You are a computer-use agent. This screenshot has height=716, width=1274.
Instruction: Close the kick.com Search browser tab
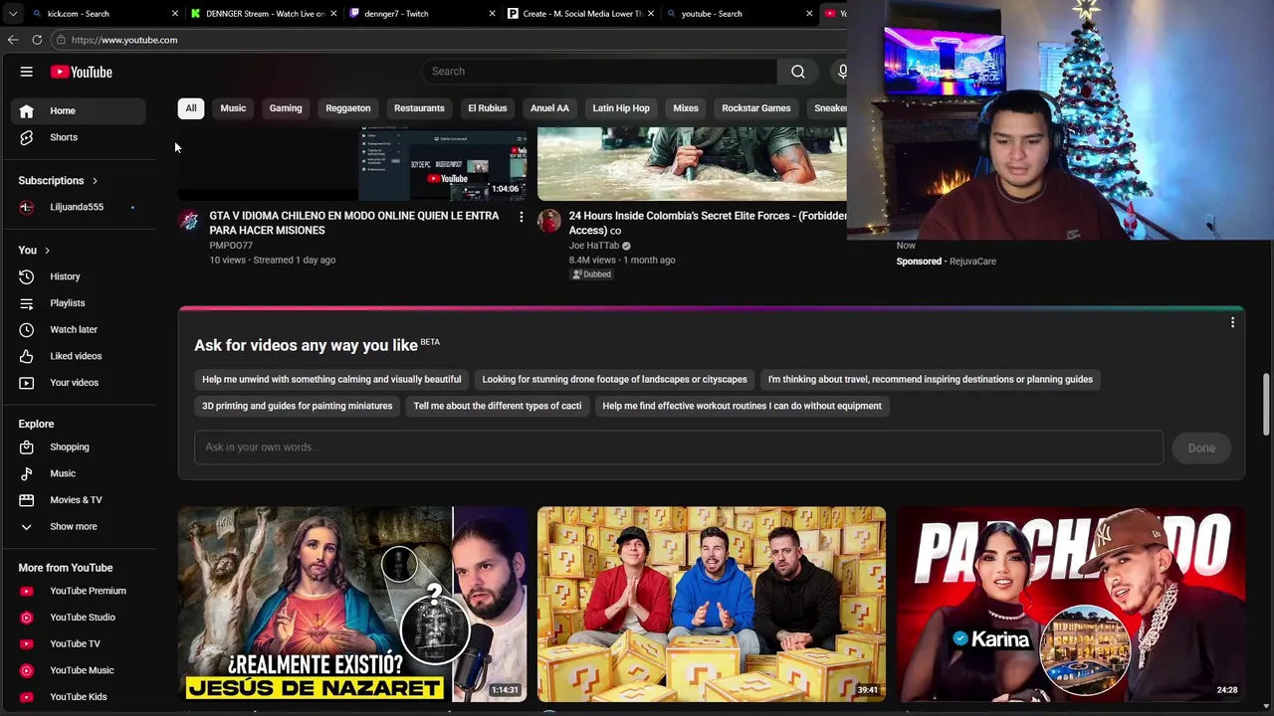click(175, 14)
